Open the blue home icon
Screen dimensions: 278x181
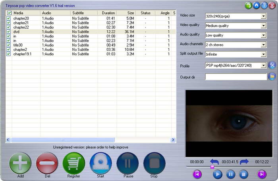coord(257,6)
